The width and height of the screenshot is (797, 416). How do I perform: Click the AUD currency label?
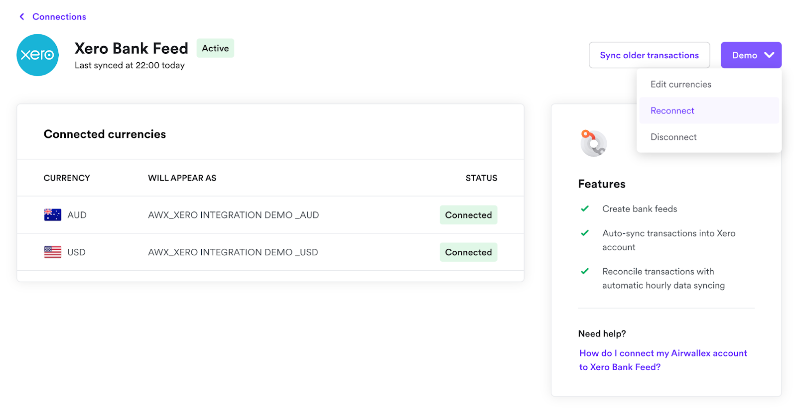coord(77,215)
